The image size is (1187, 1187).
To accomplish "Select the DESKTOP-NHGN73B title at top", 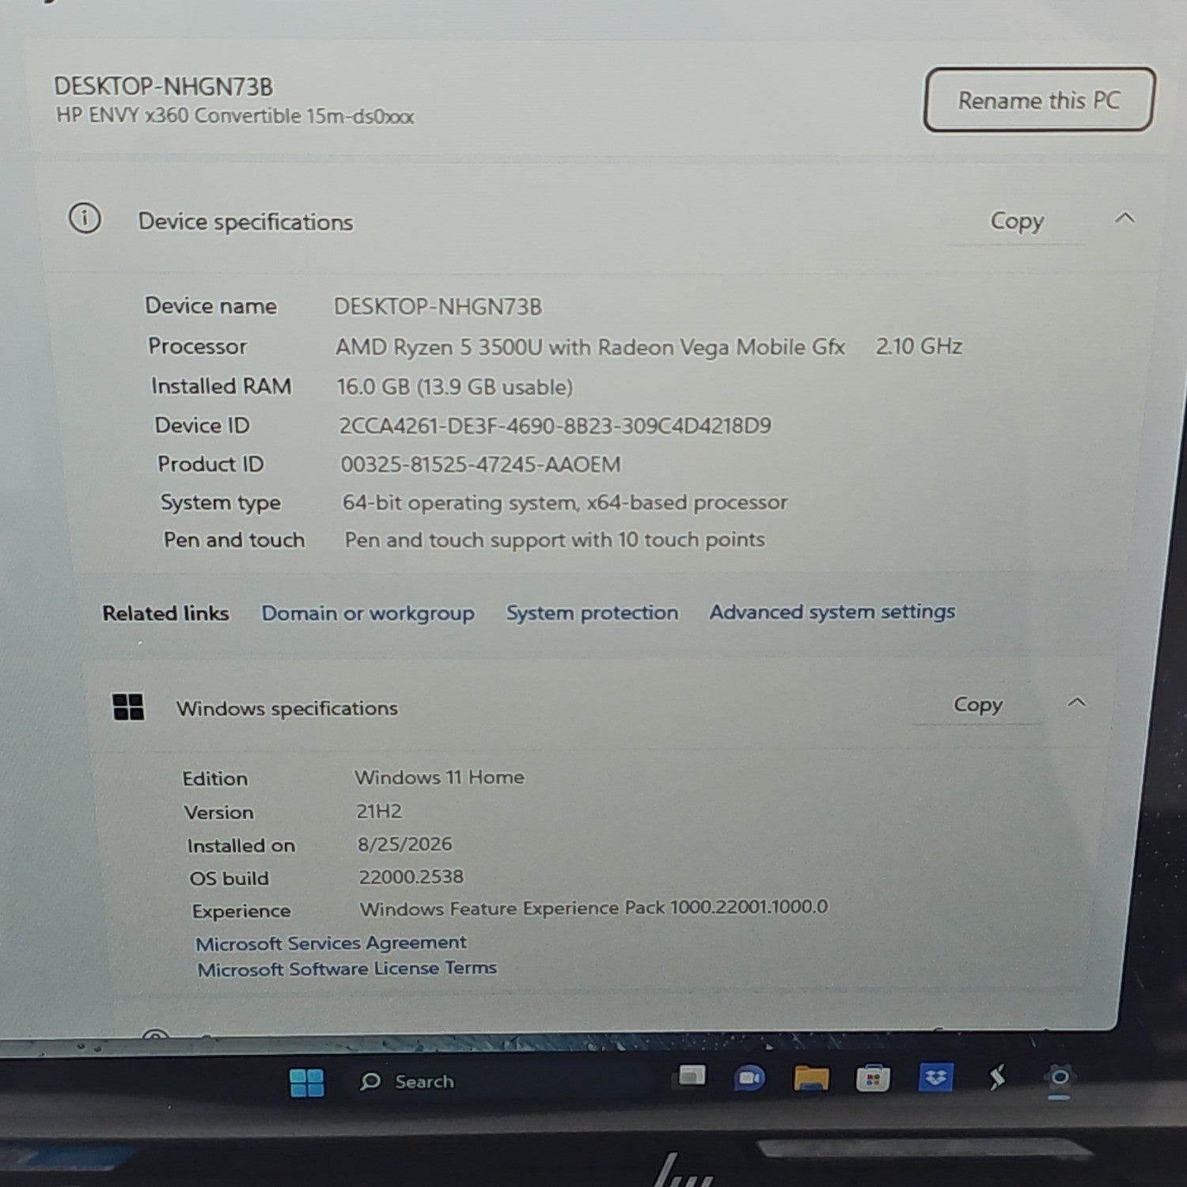I will point(163,86).
